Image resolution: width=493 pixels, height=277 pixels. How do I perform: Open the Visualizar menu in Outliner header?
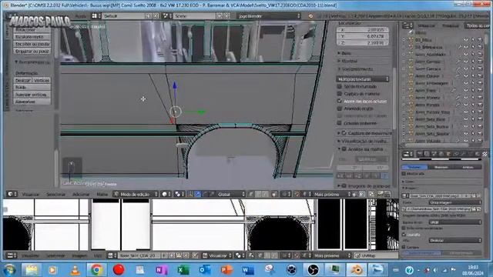click(426, 25)
